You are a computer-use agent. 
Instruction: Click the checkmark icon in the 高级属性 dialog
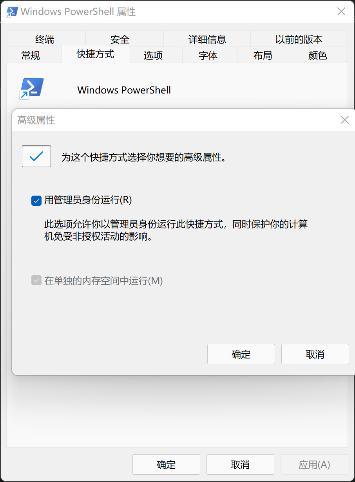[x=36, y=156]
